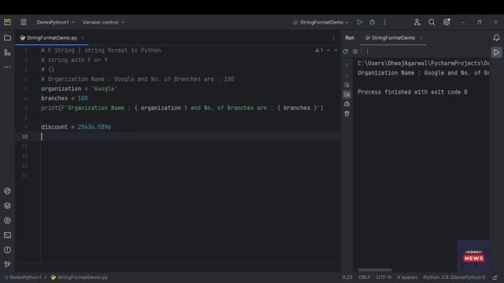Rerun program in Run tool window
Image resolution: width=504 pixels, height=283 pixels.
coord(346,52)
